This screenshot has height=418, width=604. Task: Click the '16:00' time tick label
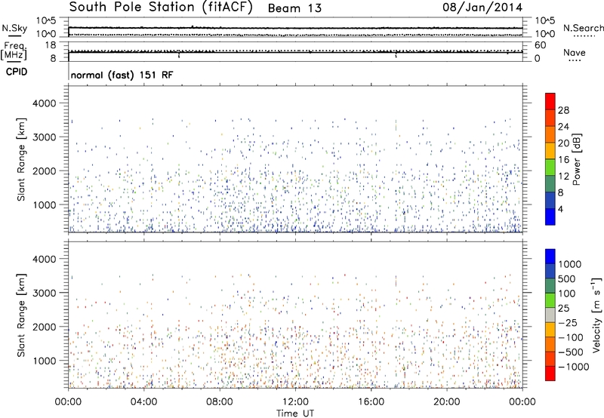point(371,402)
